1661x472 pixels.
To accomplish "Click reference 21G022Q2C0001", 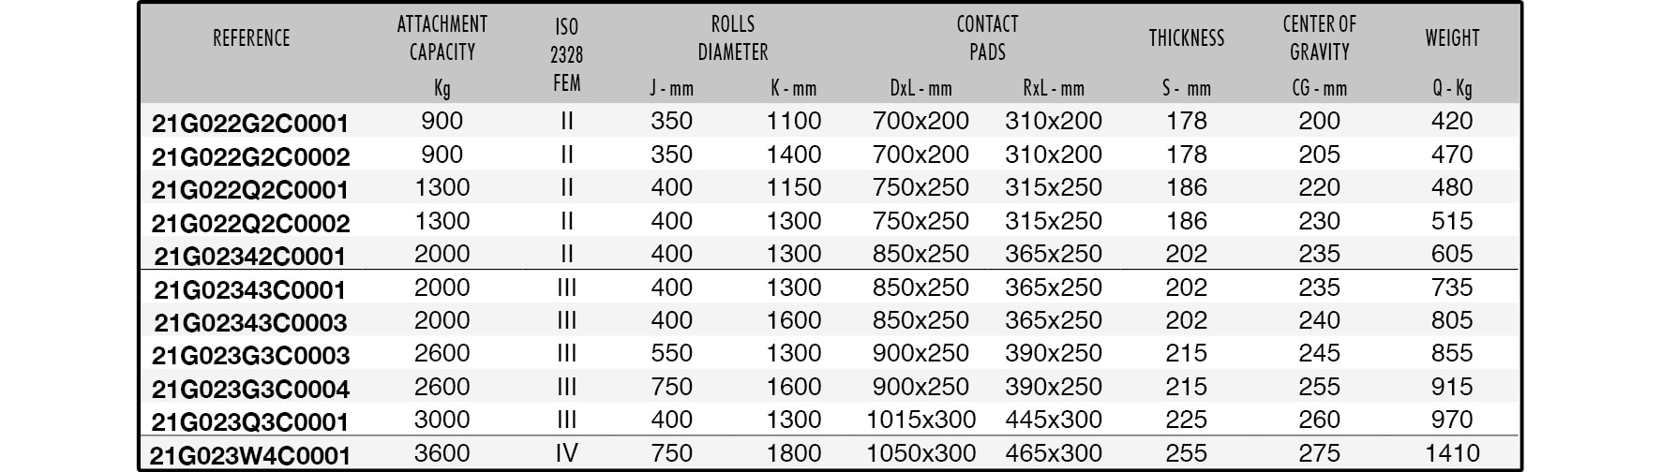I will (250, 190).
